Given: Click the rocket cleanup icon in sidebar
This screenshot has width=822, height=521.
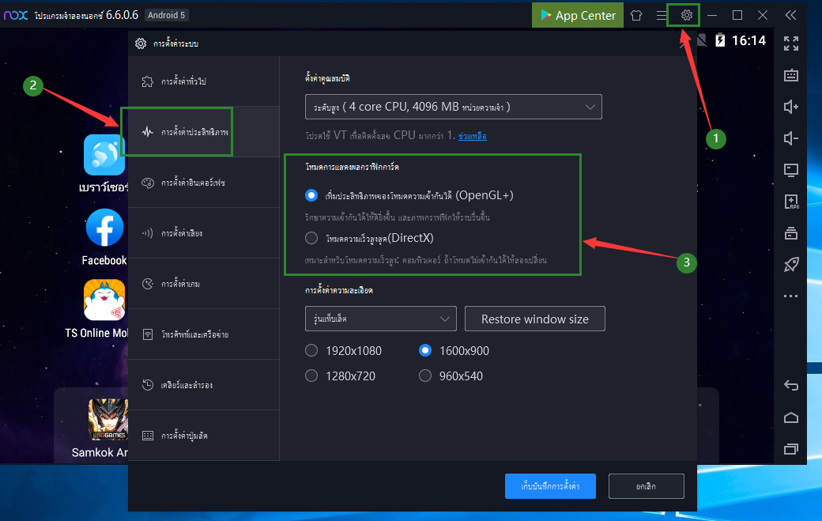Looking at the screenshot, I should click(x=790, y=265).
